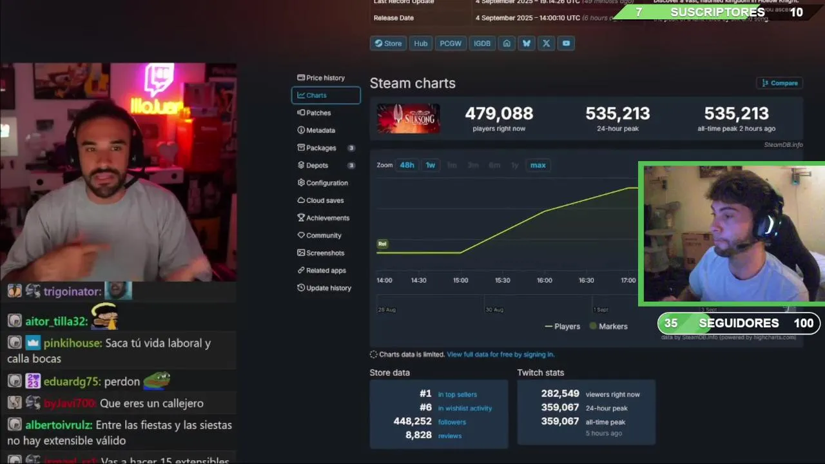825x464 pixels.
Task: Click username aitor_tilla32 in chat
Action: pos(55,322)
